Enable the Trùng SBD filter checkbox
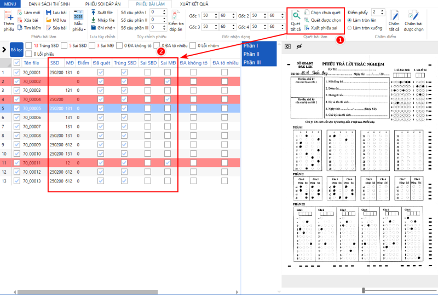This screenshot has width=438, height=295. [x=29, y=46]
